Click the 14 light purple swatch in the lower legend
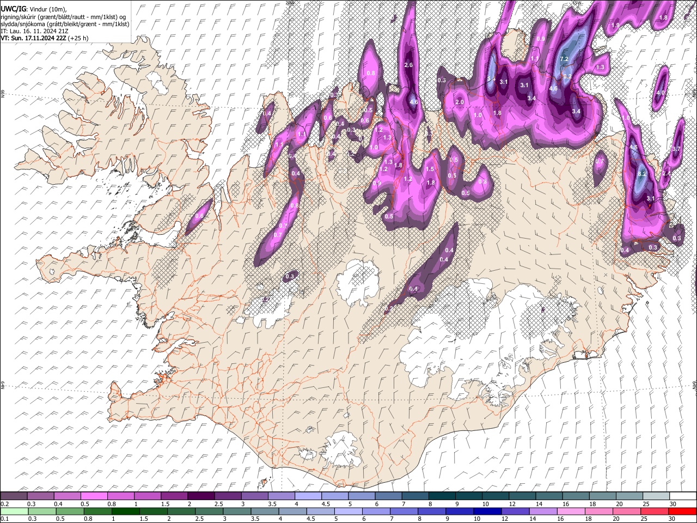The width and height of the screenshot is (697, 523). pyautogui.click(x=542, y=511)
